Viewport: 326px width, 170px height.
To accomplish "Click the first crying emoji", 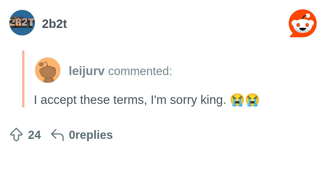I will coord(237,100).
